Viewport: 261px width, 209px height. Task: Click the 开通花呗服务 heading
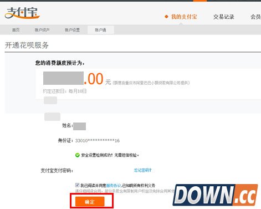coord(27,45)
